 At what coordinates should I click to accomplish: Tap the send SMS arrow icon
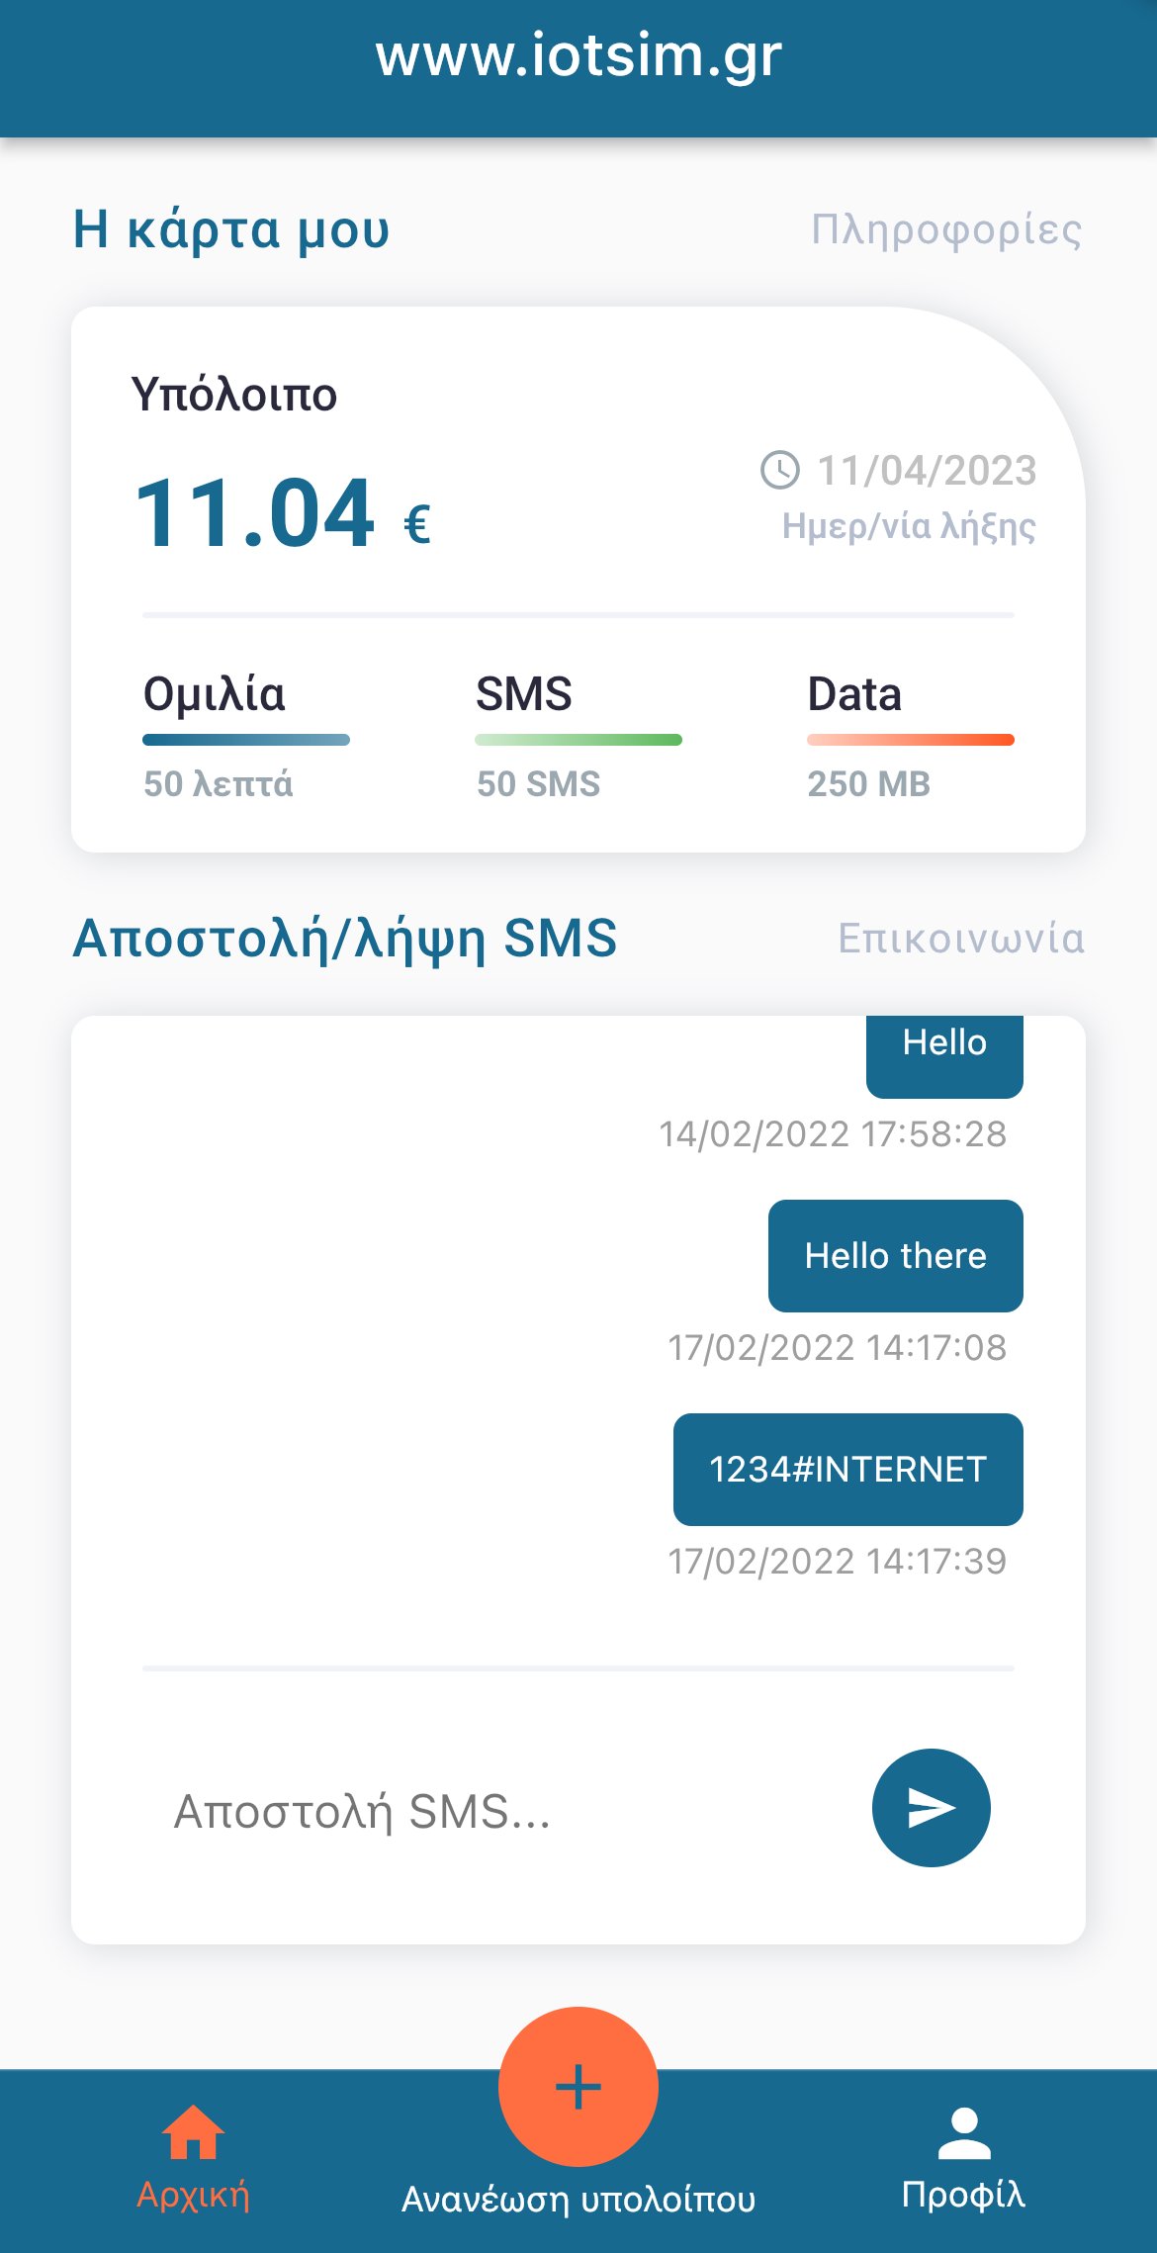tap(931, 1808)
